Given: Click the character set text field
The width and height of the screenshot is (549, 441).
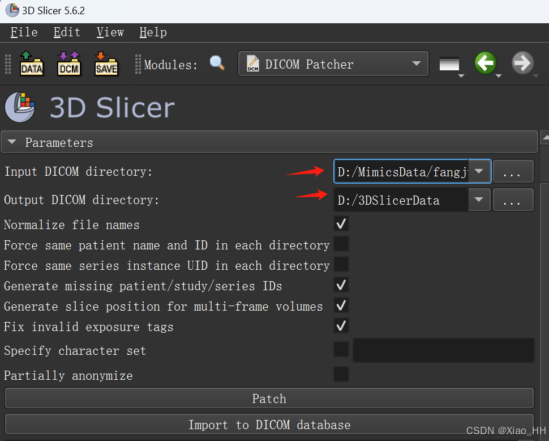Looking at the screenshot, I should point(444,350).
